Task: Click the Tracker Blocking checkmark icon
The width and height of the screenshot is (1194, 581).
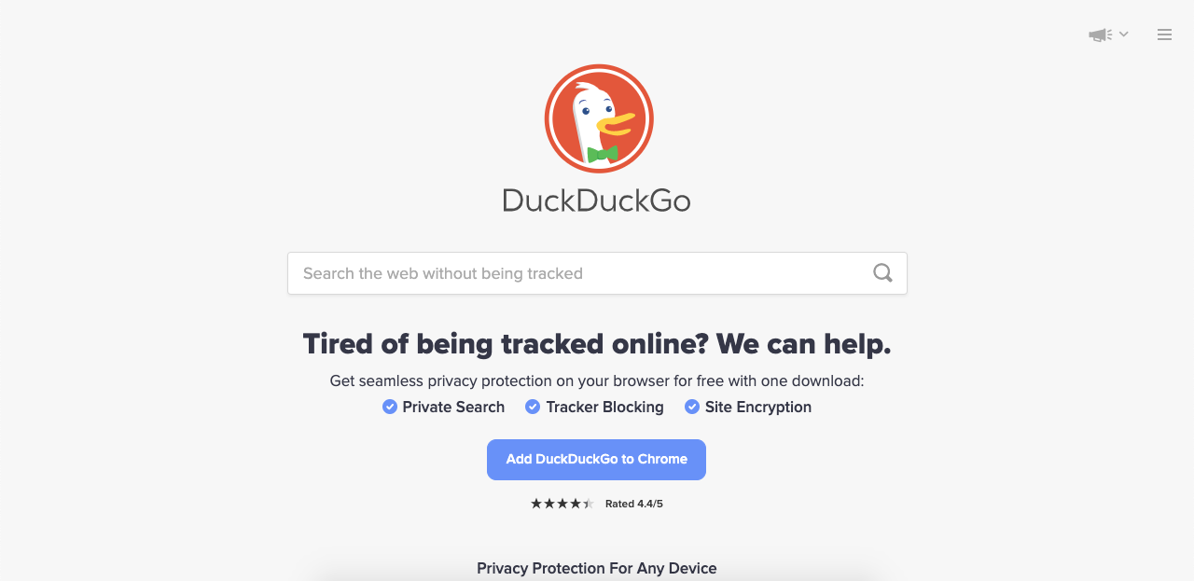Action: 533,407
